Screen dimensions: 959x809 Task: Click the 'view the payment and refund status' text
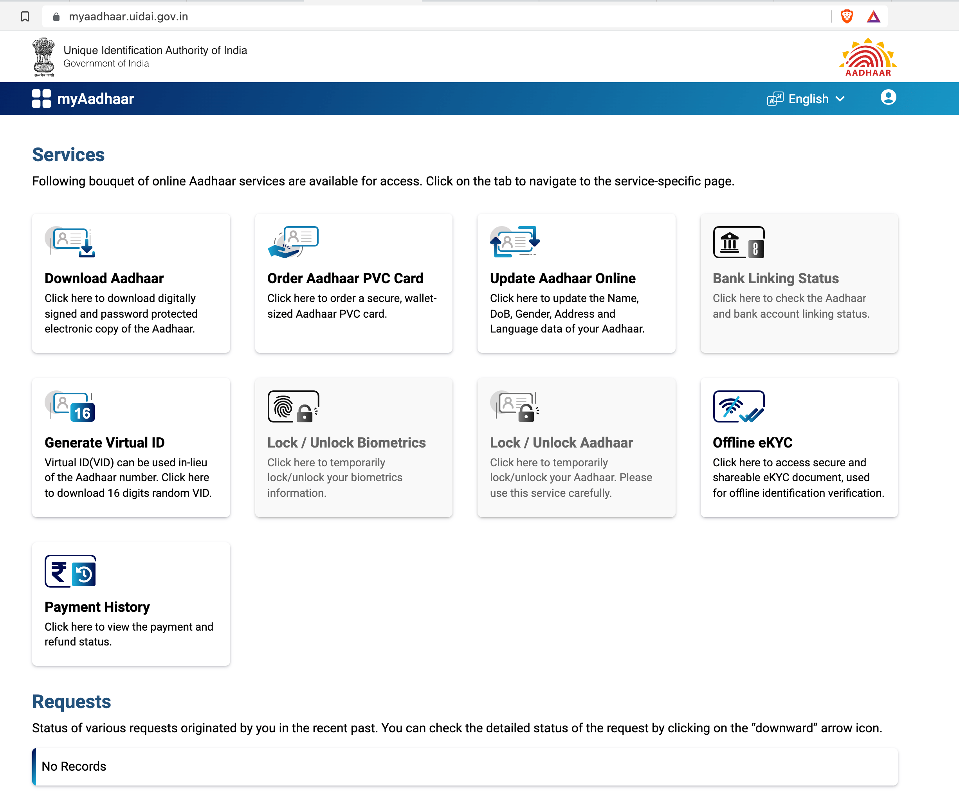point(129,634)
